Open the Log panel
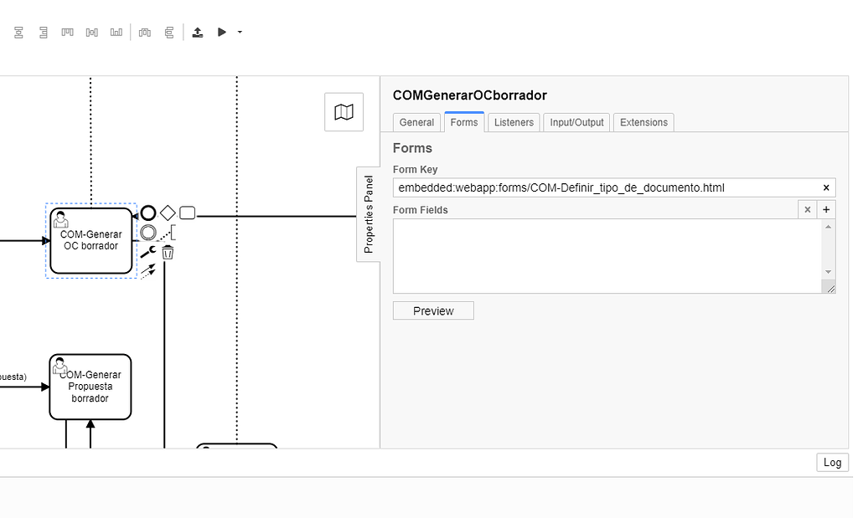This screenshot has width=858, height=518. (831, 462)
